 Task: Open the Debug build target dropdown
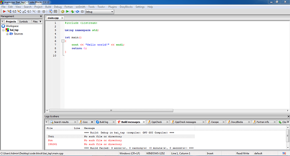[x=100, y=12]
